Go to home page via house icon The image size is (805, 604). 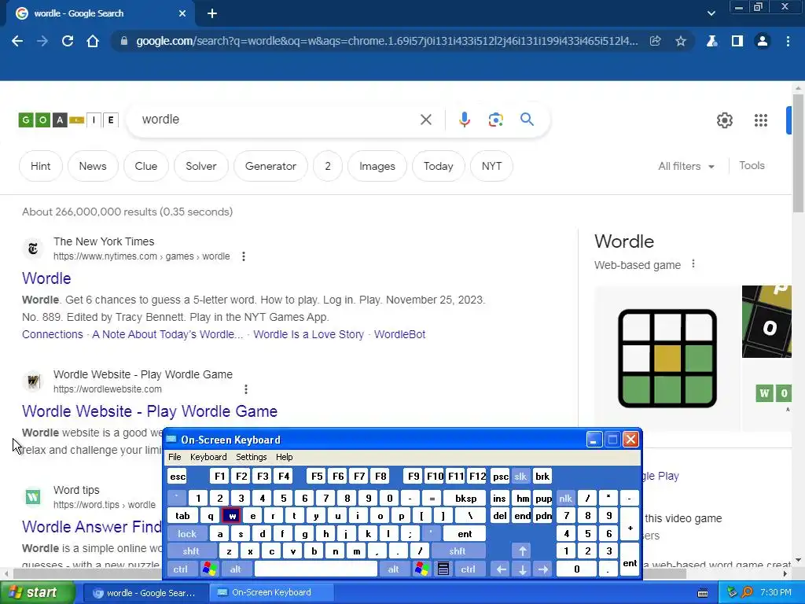pyautogui.click(x=93, y=41)
